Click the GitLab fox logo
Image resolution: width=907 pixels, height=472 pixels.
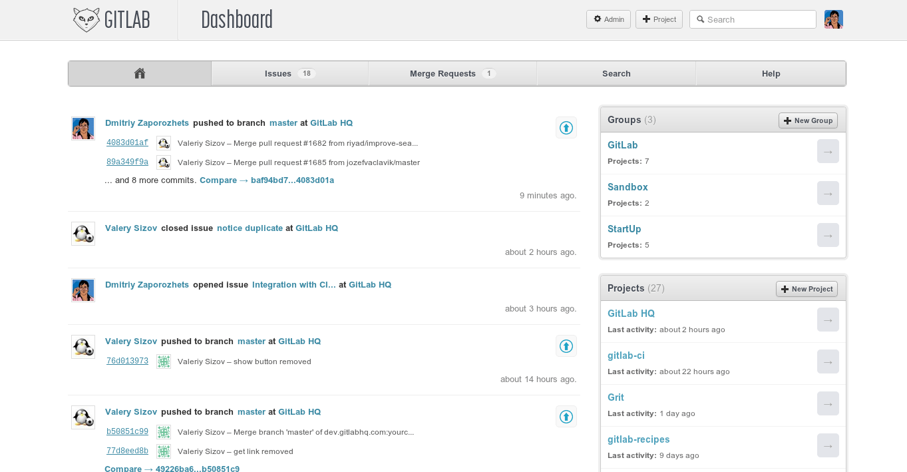pyautogui.click(x=87, y=20)
